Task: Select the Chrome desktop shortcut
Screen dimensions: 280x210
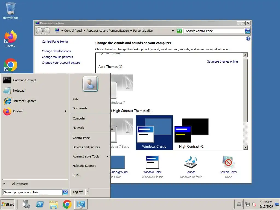Action: click(10, 65)
